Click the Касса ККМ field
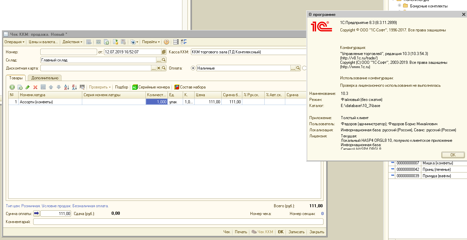This screenshot has width=467, height=240. pyautogui.click(x=249, y=52)
